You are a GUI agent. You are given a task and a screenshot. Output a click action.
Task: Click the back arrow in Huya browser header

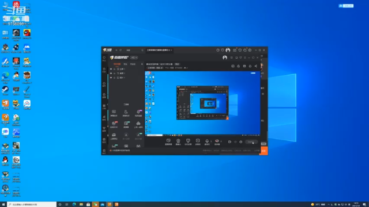116,50
